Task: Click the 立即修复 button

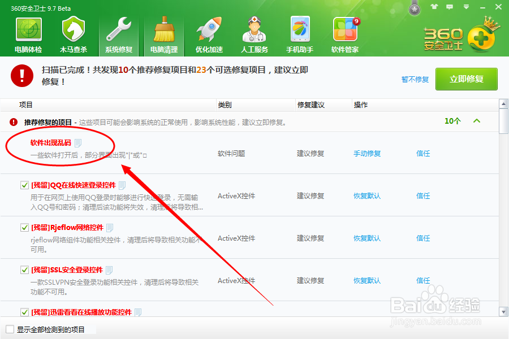Action: click(x=466, y=79)
